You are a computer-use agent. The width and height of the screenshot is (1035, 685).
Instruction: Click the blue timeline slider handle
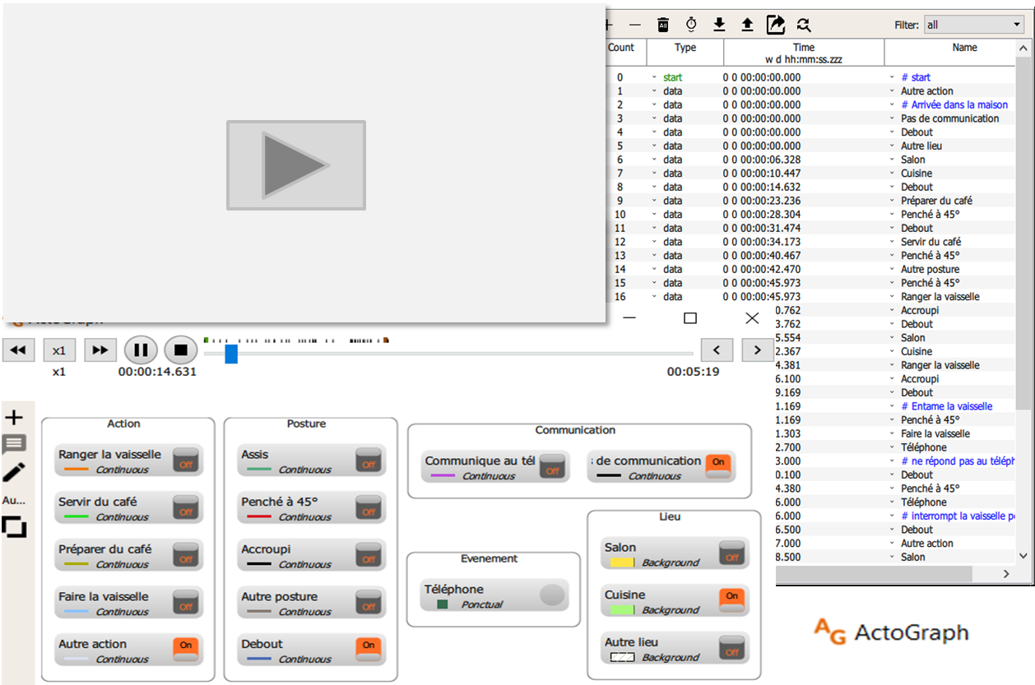click(x=231, y=354)
